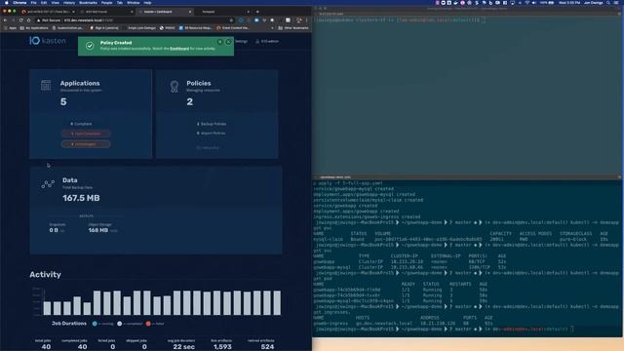The width and height of the screenshot is (624, 351).
Task: Click the avg job duration 22 sec value
Action: [183, 347]
